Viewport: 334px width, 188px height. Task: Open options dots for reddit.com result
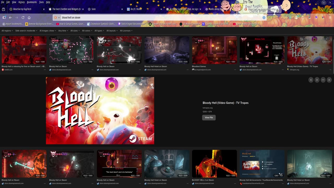(45, 70)
